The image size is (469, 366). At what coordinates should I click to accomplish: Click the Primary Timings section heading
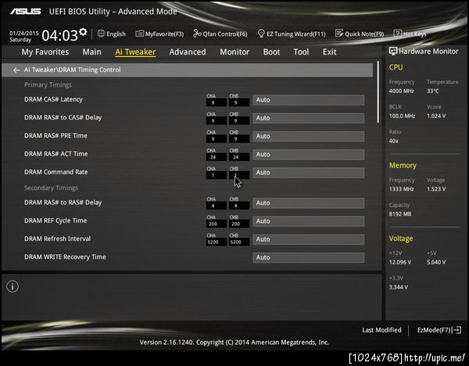(48, 85)
